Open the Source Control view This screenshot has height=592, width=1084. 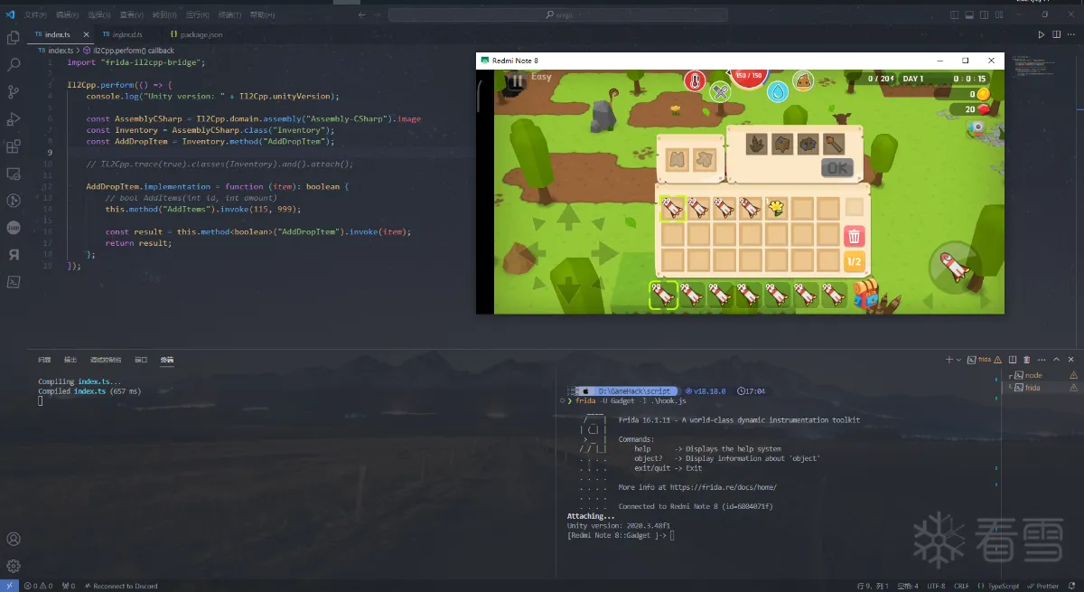click(x=13, y=92)
